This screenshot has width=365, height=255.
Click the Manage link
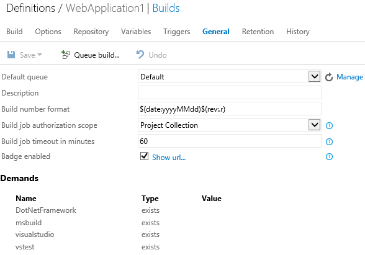pyautogui.click(x=349, y=77)
